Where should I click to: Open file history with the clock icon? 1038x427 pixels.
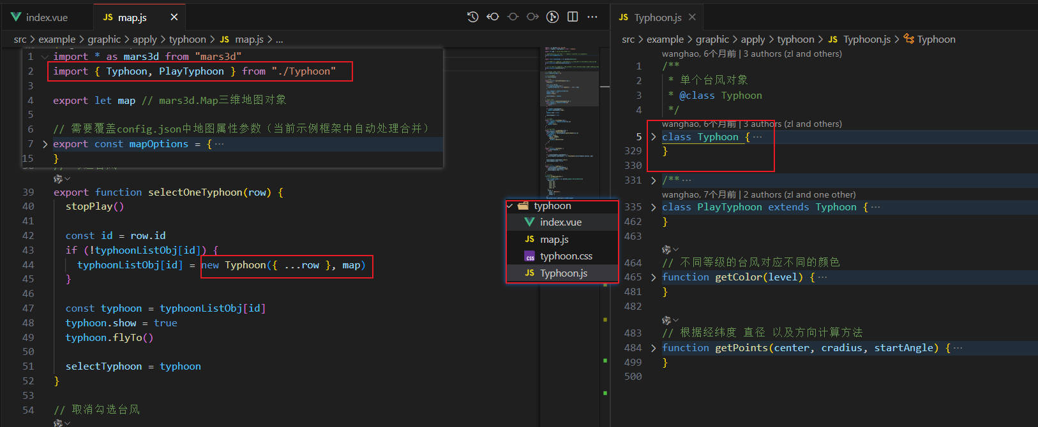pyautogui.click(x=472, y=17)
